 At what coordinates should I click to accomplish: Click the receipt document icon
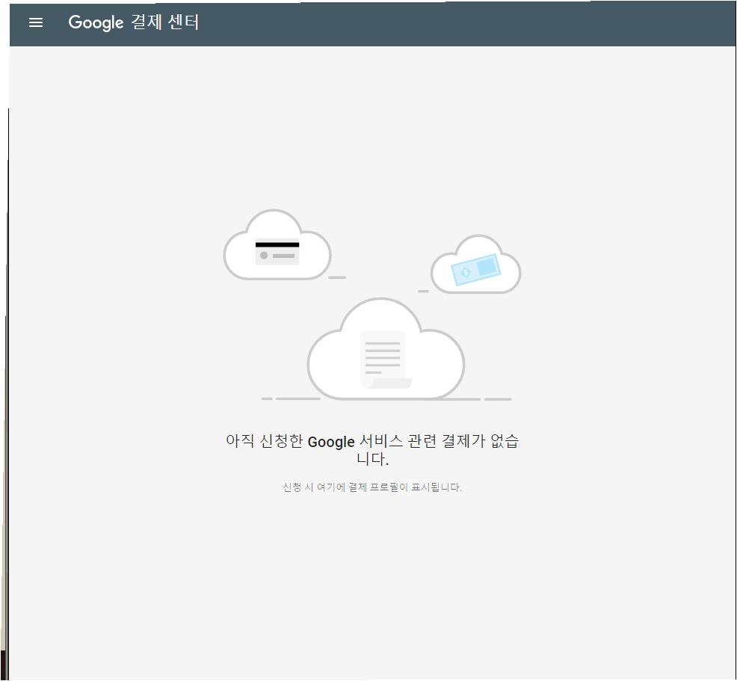coord(384,359)
